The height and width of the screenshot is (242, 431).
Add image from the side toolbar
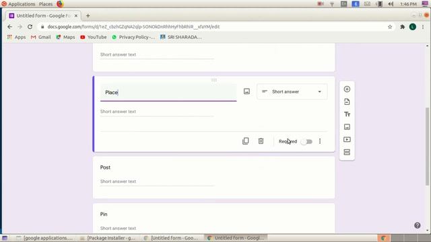(347, 127)
